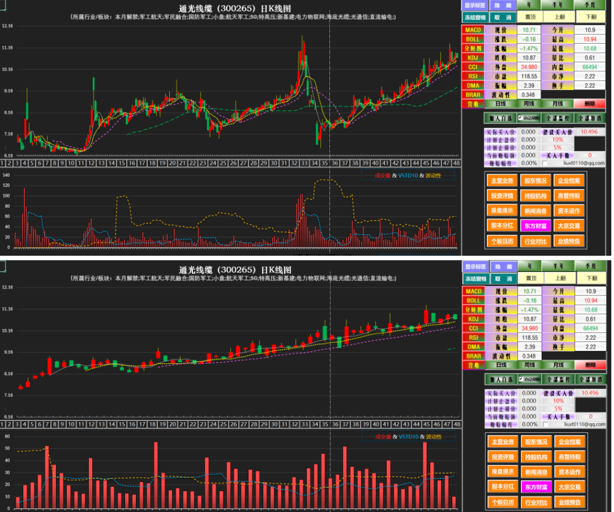614x512 pixels.
Task: Select period marker 18 under the lower K-line chart
Action: pyautogui.click(x=153, y=424)
